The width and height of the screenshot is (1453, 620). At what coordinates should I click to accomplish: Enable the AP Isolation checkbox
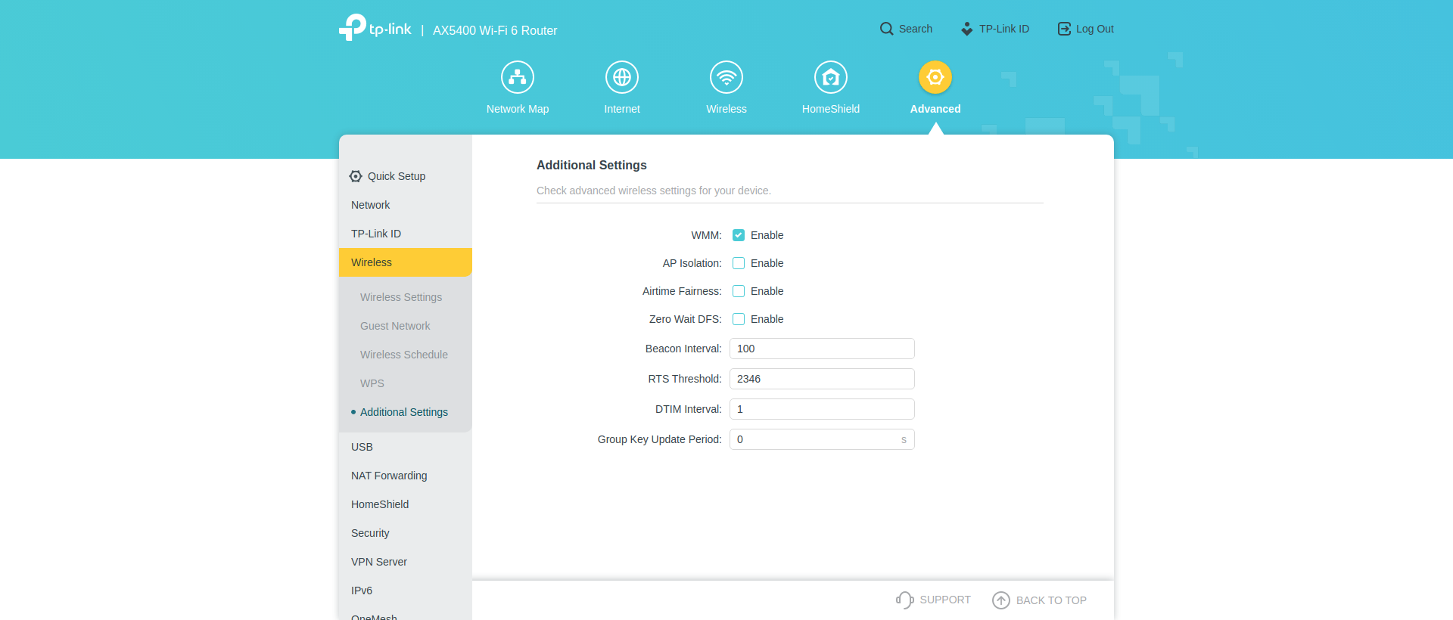[739, 263]
